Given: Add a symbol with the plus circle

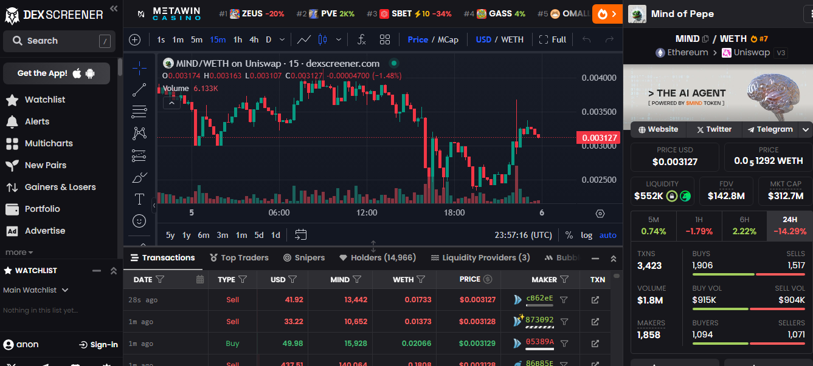Looking at the screenshot, I should point(135,39).
